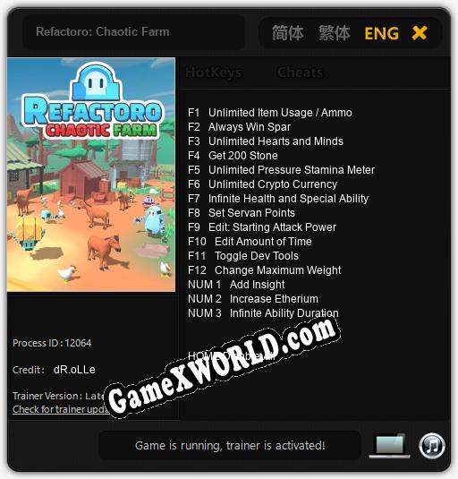
Task: Toggle F3 Unlimited Hearts and Minds
Action: coord(266,141)
